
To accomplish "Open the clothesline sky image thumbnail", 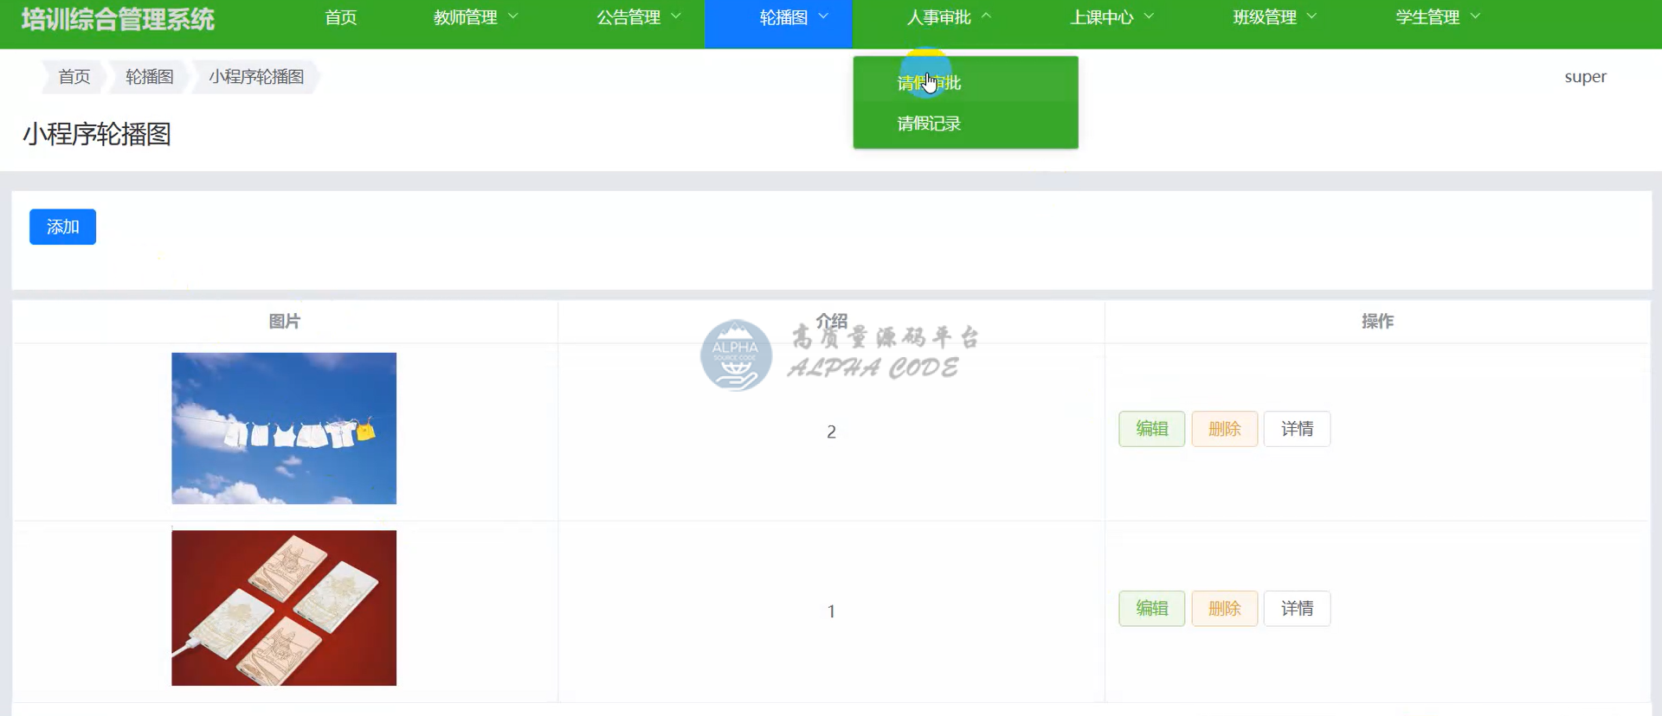I will point(284,428).
